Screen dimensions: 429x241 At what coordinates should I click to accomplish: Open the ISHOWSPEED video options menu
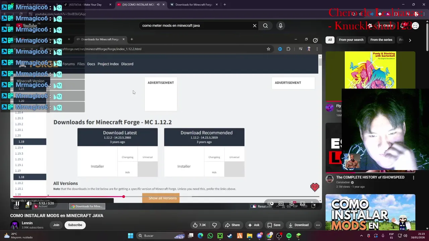coord(413,178)
